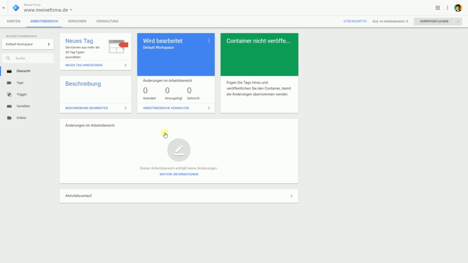Select Übersicht in the sidebar
The image size is (468, 263).
[x=23, y=71]
